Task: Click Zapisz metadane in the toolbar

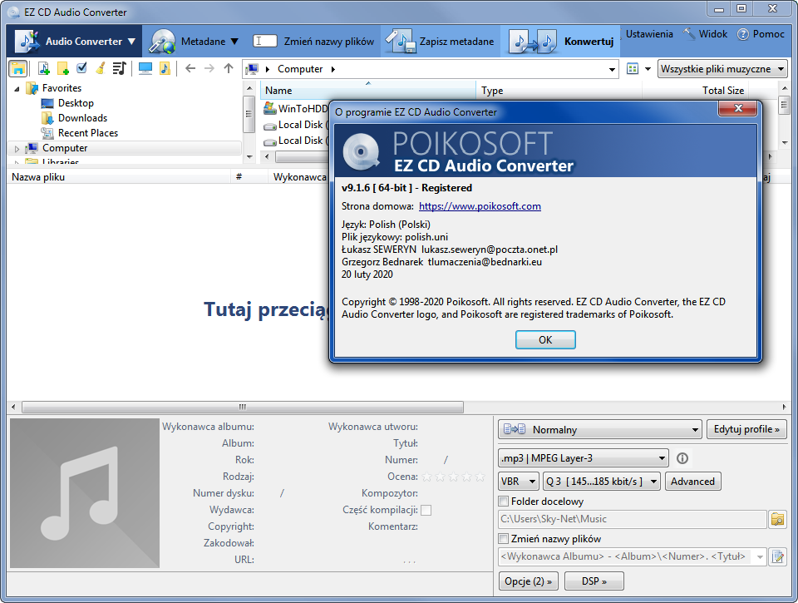Action: [456, 42]
